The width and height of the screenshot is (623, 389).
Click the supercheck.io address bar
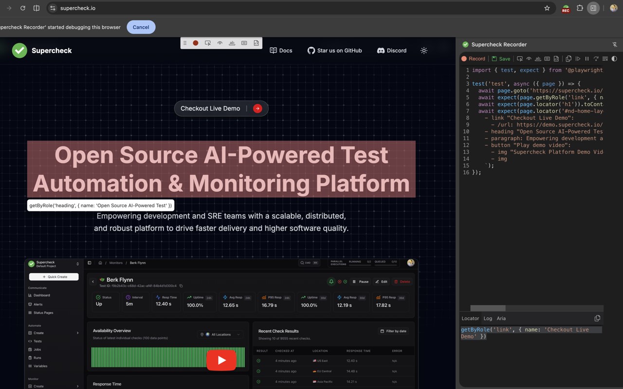click(302, 8)
